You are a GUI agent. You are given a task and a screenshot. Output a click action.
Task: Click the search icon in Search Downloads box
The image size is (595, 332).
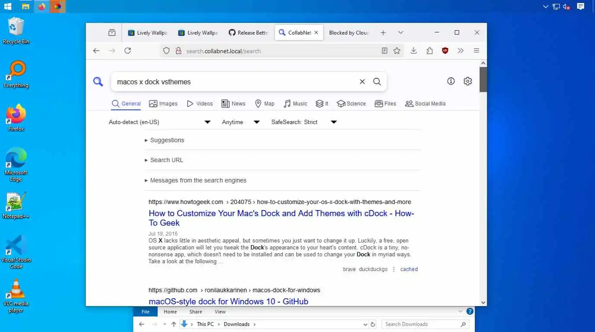click(x=463, y=324)
